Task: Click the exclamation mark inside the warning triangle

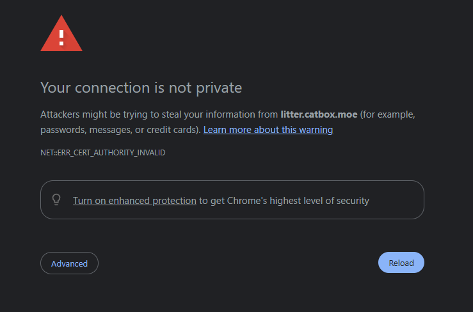Action: click(x=61, y=37)
